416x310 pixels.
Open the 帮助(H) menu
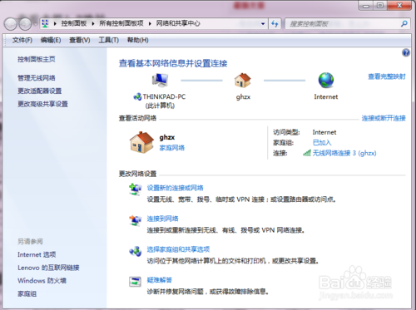click(x=137, y=41)
